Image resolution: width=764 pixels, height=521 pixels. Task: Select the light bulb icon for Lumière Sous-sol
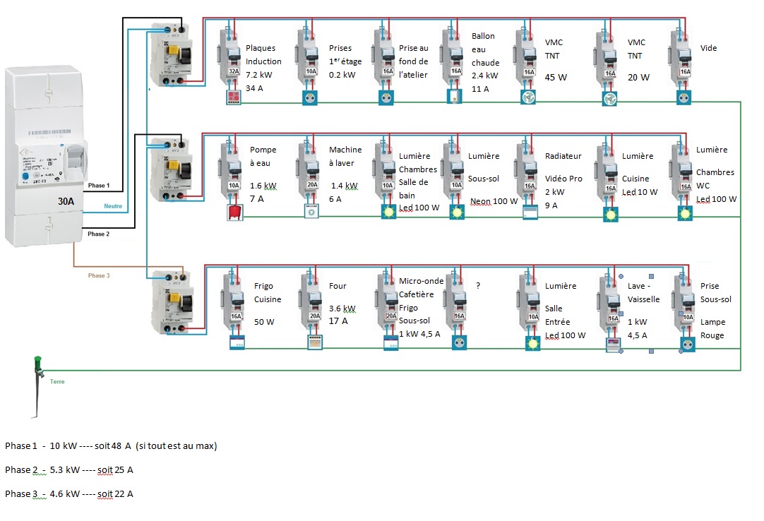pos(457,212)
